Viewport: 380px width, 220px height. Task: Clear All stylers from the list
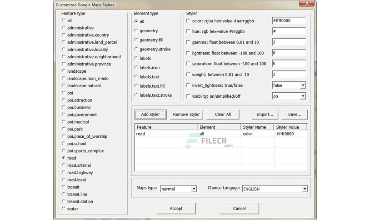(x=223, y=115)
